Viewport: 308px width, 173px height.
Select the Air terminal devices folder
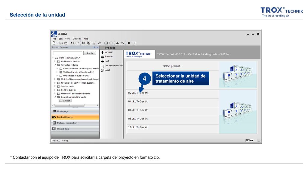(68, 61)
